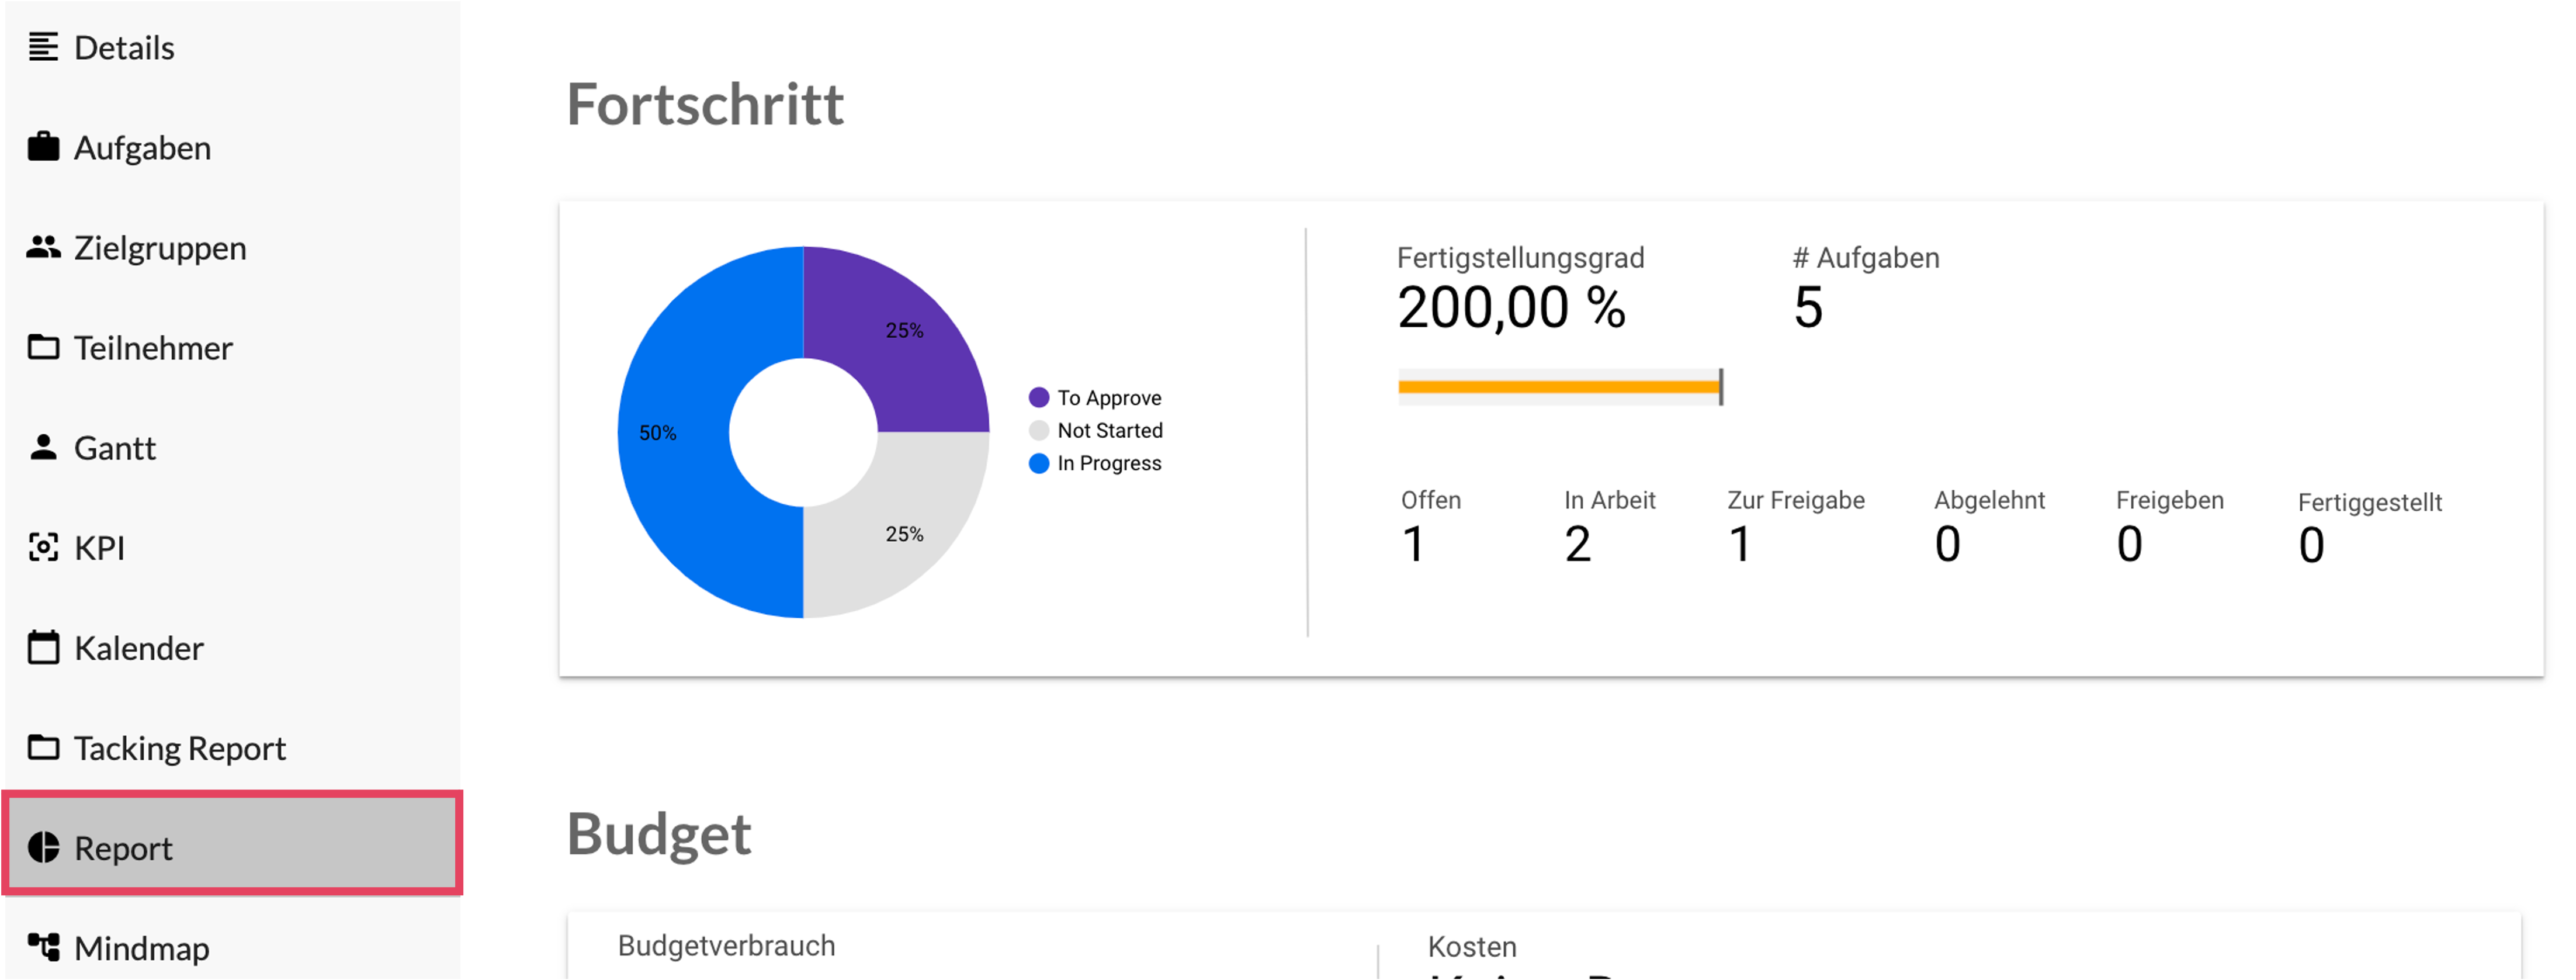Click the Gantt person icon
This screenshot has width=2576, height=980.
click(43, 447)
